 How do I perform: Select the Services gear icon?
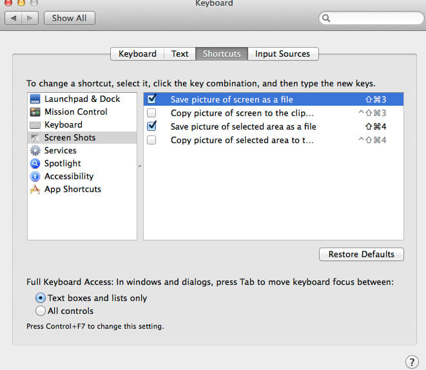[x=35, y=151]
